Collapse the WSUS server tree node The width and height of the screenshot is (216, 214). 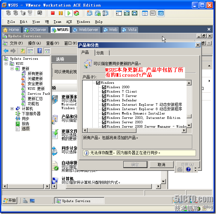click(x=6, y=64)
